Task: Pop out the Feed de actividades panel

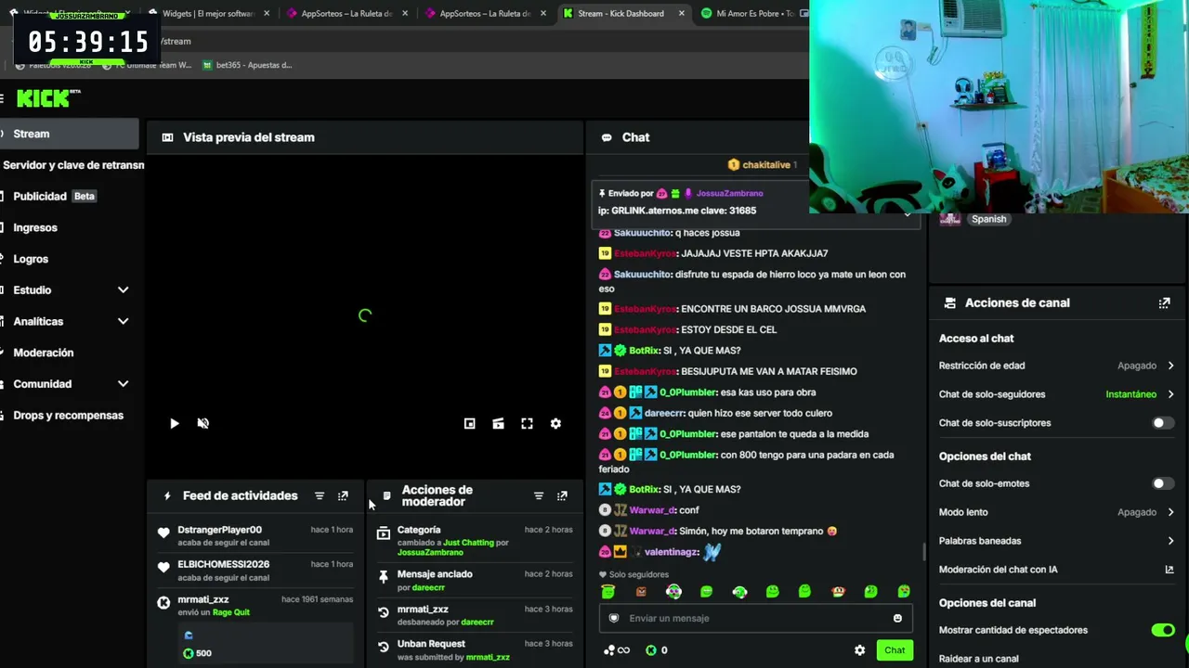Action: coord(343,496)
